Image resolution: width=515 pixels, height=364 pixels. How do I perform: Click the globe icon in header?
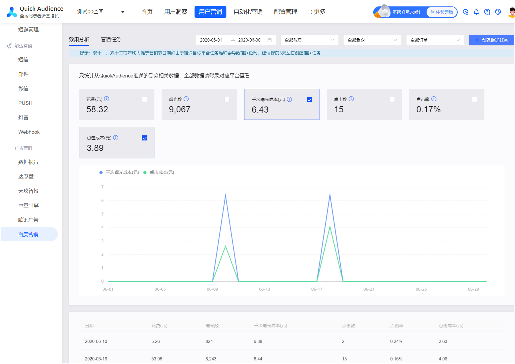click(x=498, y=12)
